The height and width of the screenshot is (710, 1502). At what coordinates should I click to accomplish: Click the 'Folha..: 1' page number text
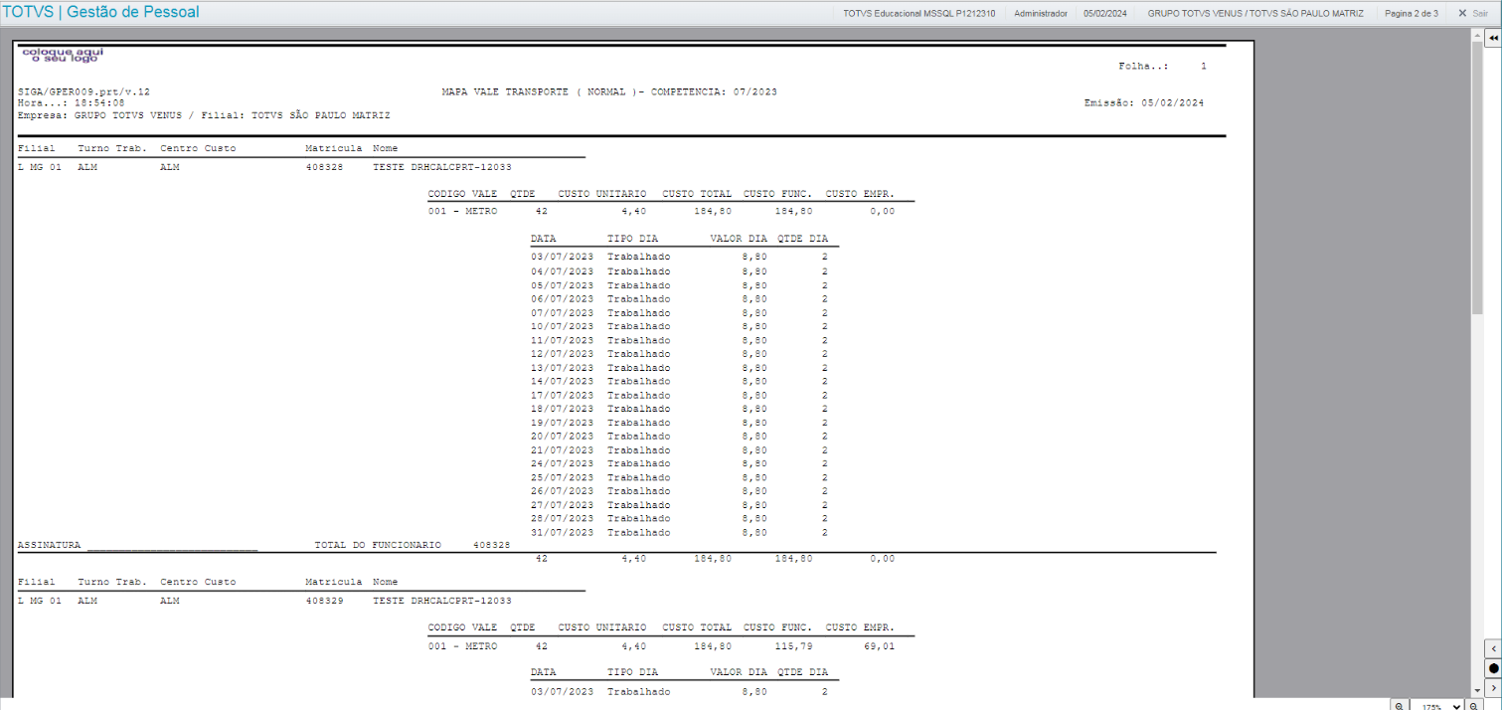tap(1162, 66)
